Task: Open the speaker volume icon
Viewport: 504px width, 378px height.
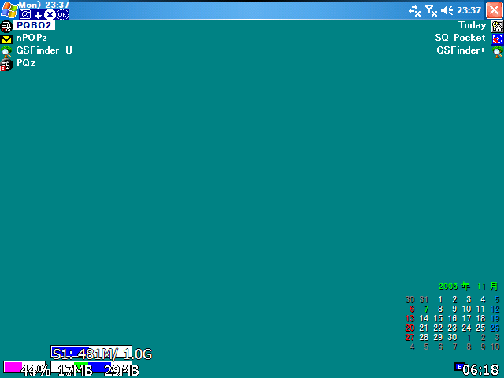Action: [447, 10]
